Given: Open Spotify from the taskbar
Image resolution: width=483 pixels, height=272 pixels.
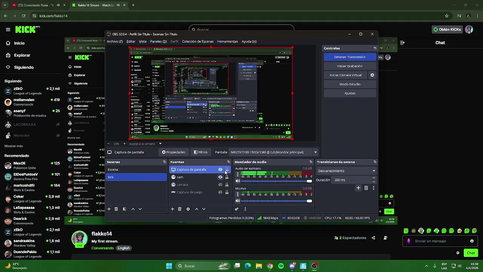Looking at the screenshot, I should pyautogui.click(x=281, y=266).
